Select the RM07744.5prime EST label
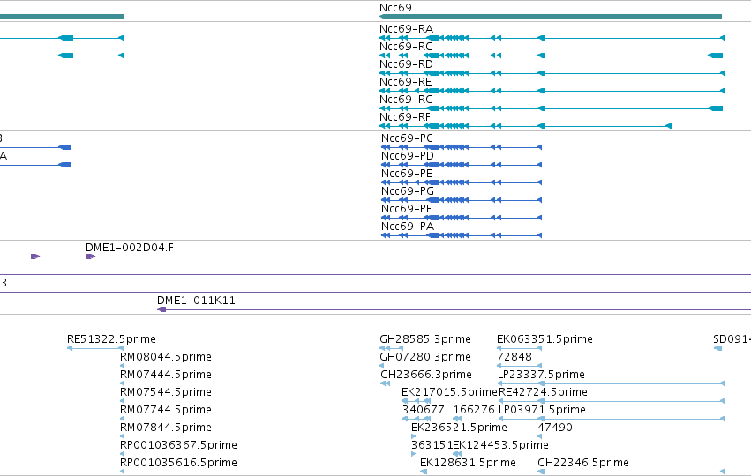The image size is (751, 476). point(165,411)
